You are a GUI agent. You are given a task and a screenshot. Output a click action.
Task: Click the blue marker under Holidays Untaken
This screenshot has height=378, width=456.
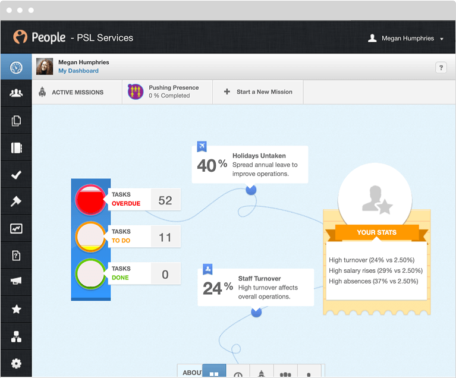click(x=251, y=190)
